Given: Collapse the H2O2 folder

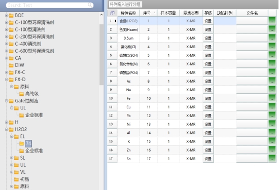Looking at the screenshot, I should pos(6,129).
